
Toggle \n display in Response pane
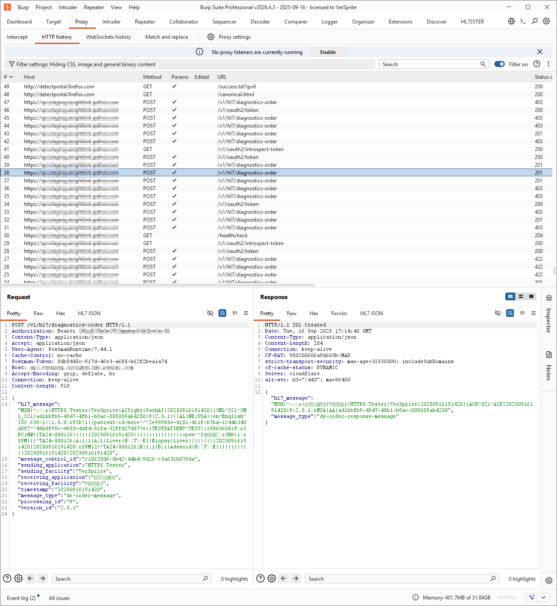click(x=522, y=313)
